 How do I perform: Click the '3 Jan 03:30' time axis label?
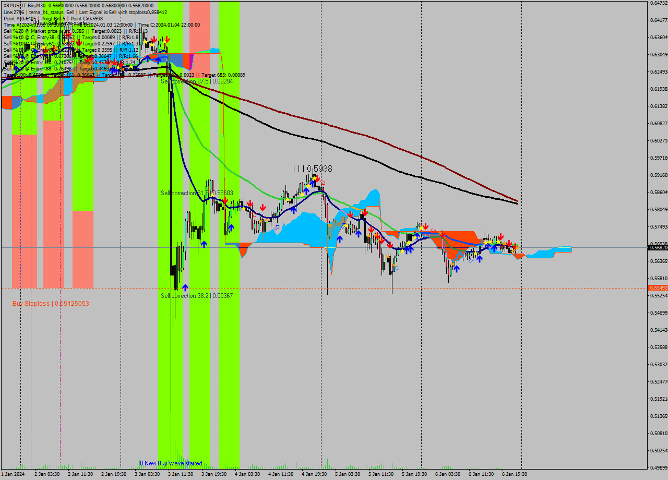pyautogui.click(x=147, y=474)
